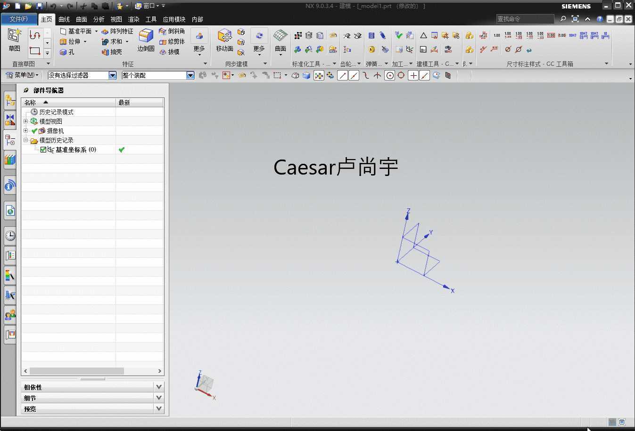
Task: Click in the 查找命令 search field
Action: [525, 19]
